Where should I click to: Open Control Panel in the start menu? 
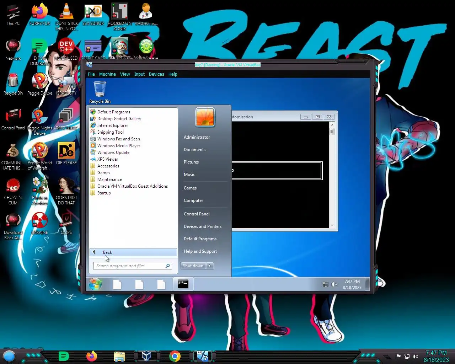(197, 214)
